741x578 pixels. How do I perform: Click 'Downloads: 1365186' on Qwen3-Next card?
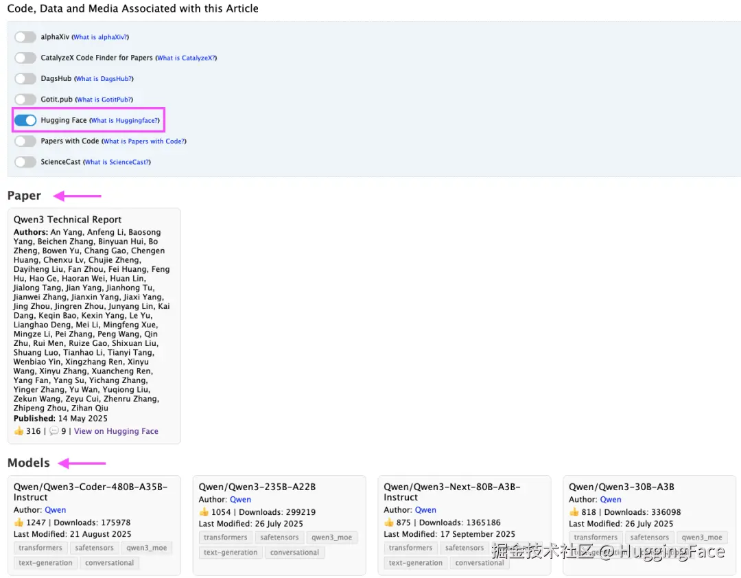click(460, 522)
